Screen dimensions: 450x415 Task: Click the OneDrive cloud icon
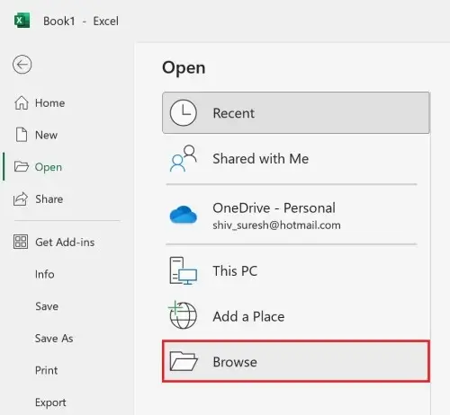[183, 215]
